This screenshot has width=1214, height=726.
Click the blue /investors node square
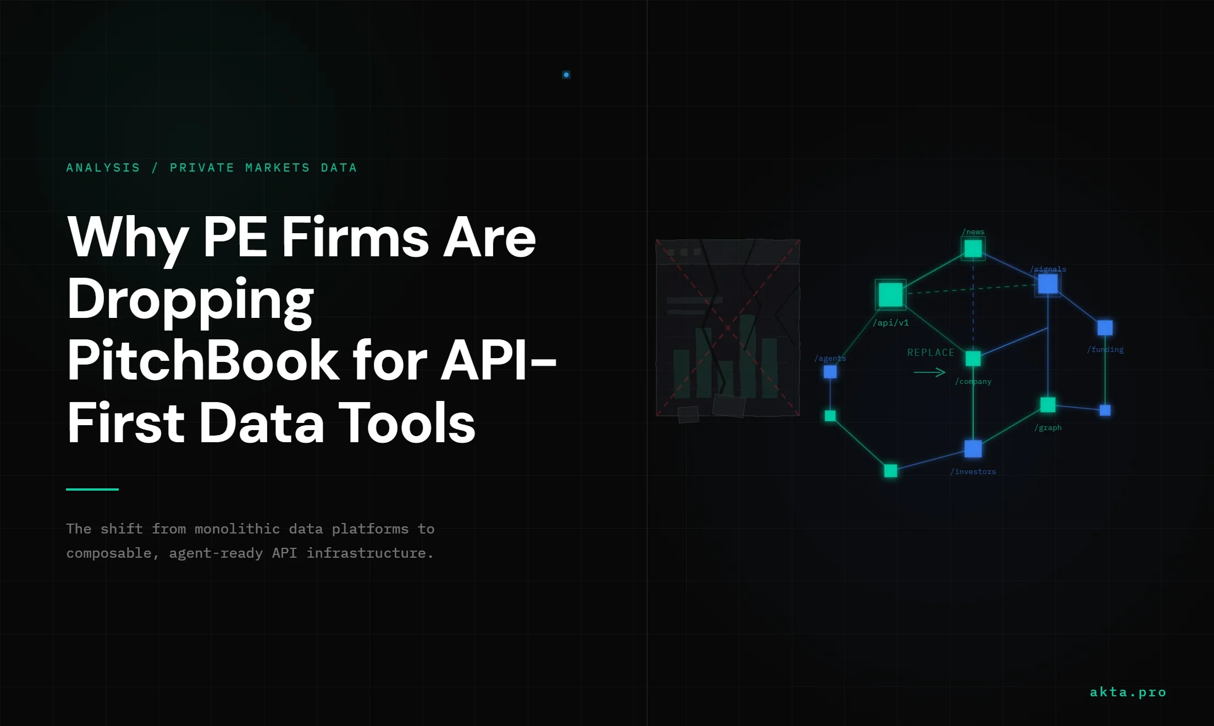tap(973, 449)
